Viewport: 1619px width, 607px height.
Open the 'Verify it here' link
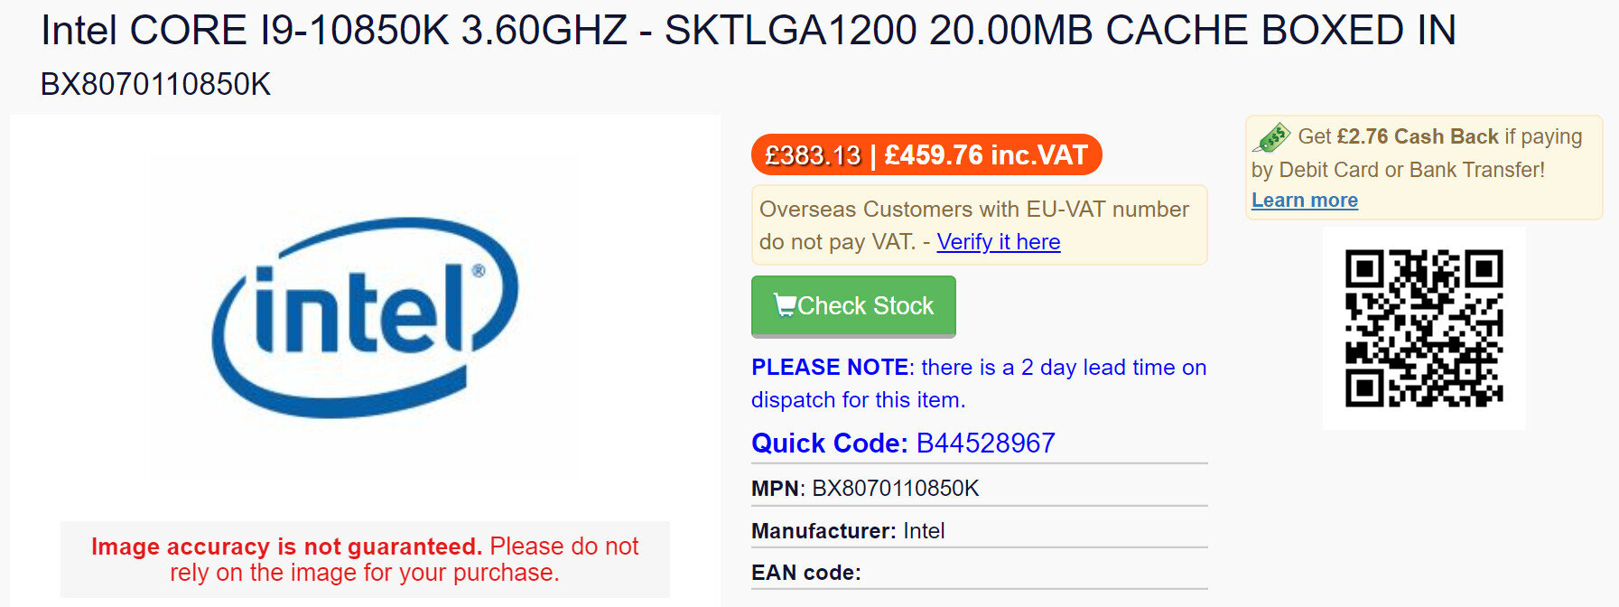(998, 242)
